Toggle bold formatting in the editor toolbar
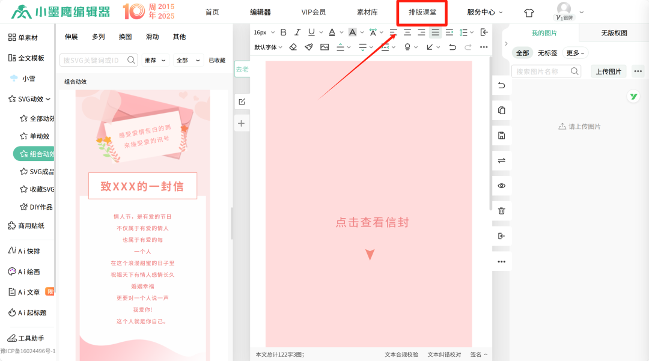 (x=284, y=32)
